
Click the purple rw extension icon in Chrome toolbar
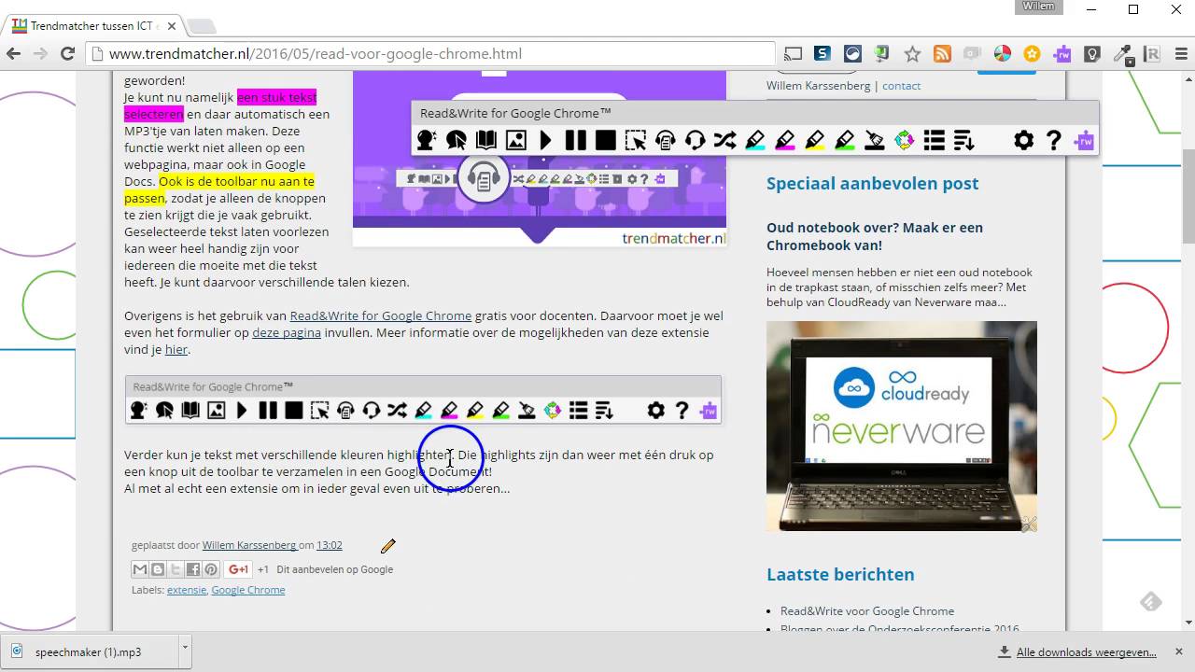1061,54
